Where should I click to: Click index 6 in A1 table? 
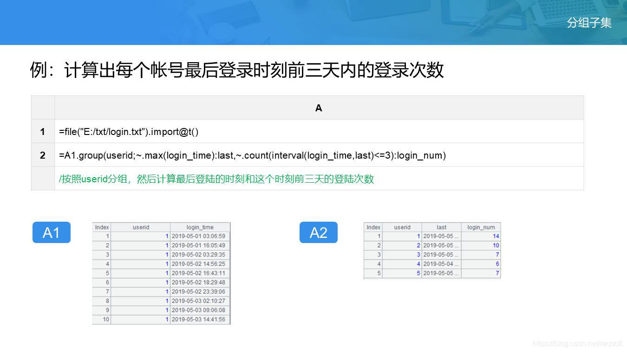pyautogui.click(x=102, y=282)
